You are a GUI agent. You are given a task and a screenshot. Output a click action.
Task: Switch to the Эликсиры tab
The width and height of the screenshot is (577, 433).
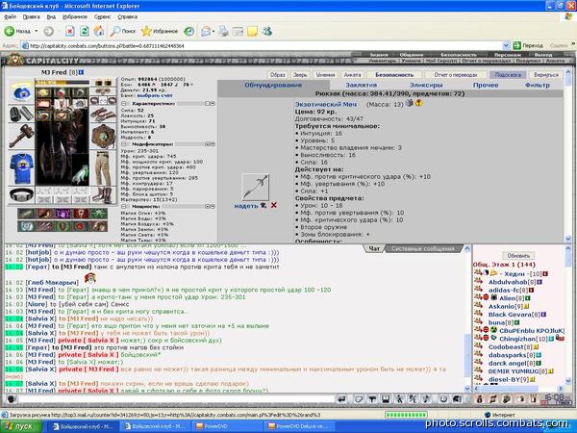coord(426,85)
